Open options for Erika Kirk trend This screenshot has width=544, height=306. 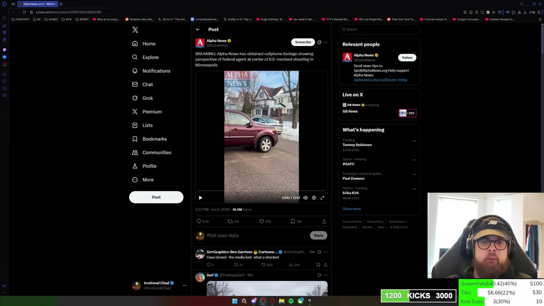point(414,189)
